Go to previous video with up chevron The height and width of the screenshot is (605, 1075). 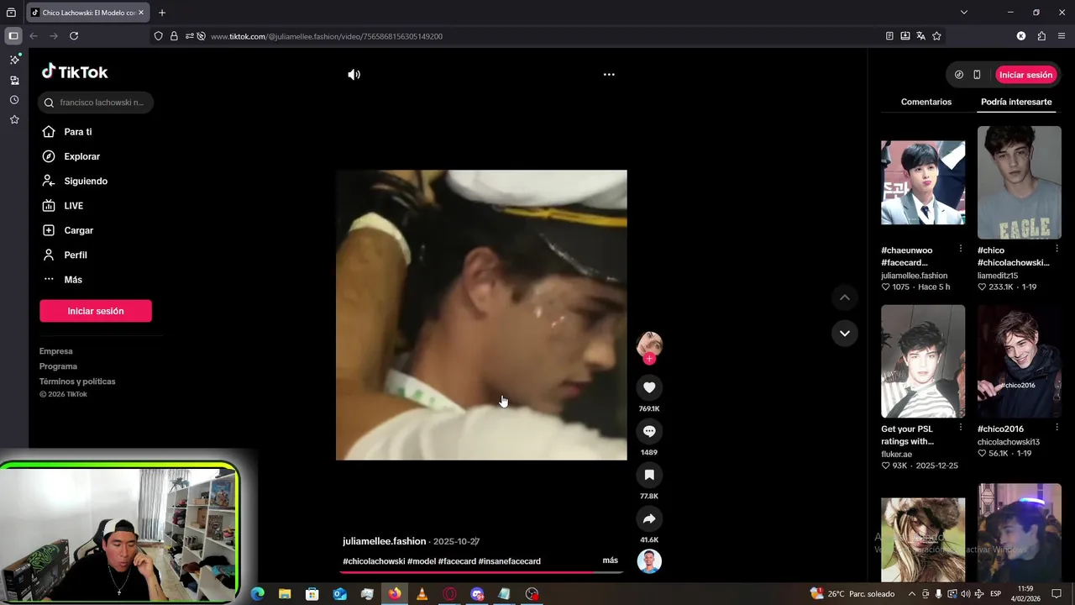[x=845, y=297]
